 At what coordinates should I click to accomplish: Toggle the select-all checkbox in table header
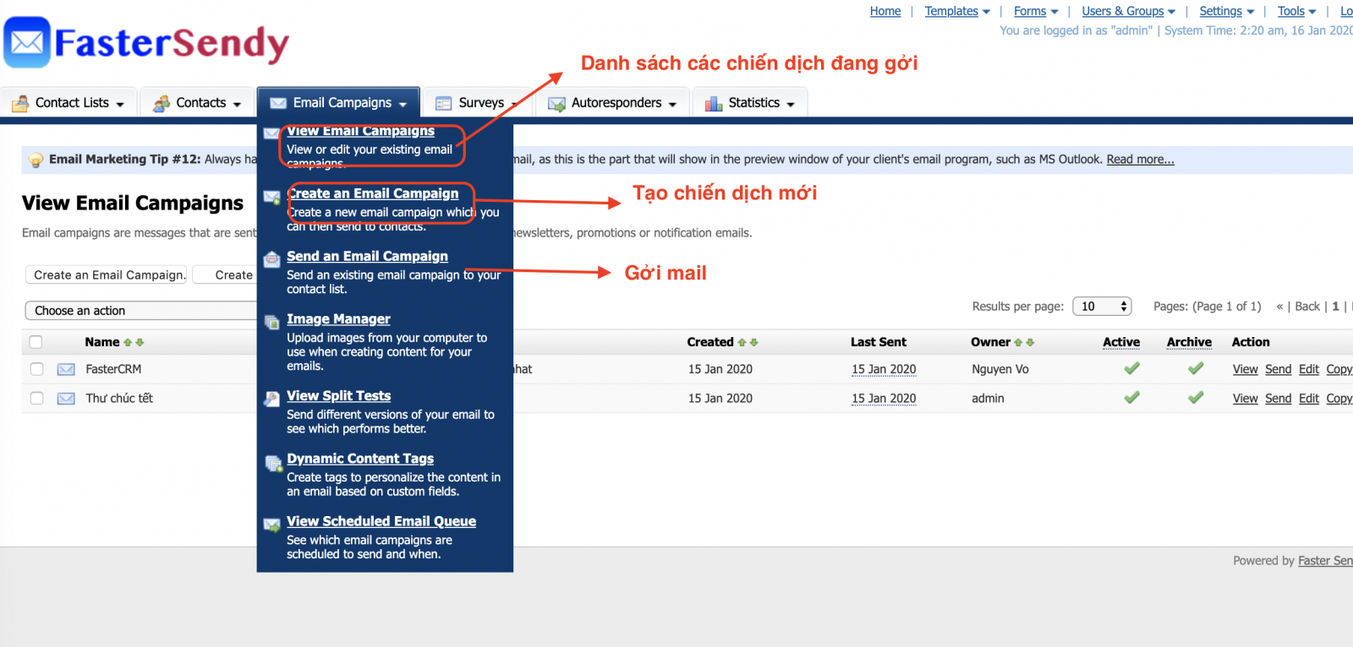[x=36, y=342]
